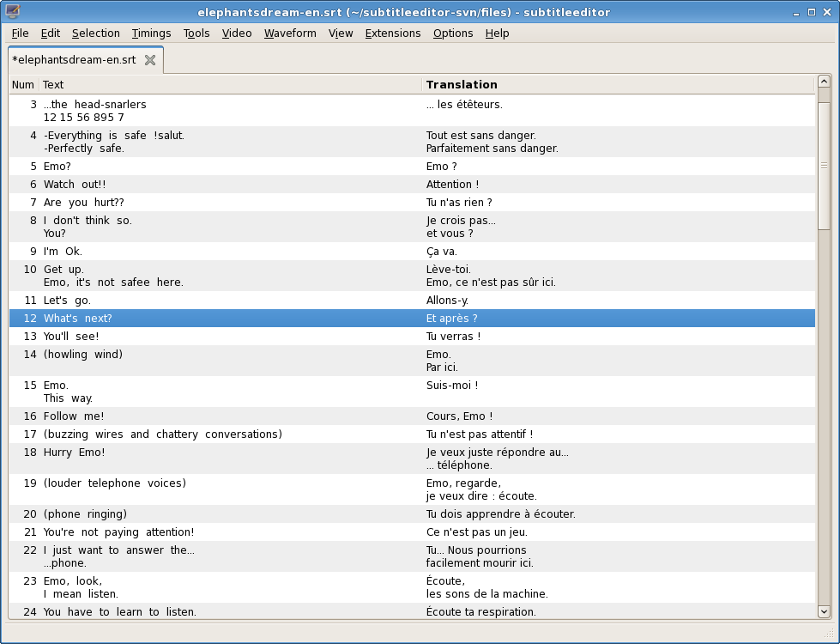The height and width of the screenshot is (644, 840).
Task: Open the Help menu
Action: click(497, 33)
